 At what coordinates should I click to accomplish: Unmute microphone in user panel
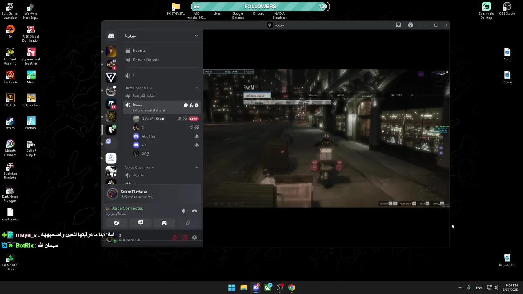pyautogui.click(x=175, y=238)
